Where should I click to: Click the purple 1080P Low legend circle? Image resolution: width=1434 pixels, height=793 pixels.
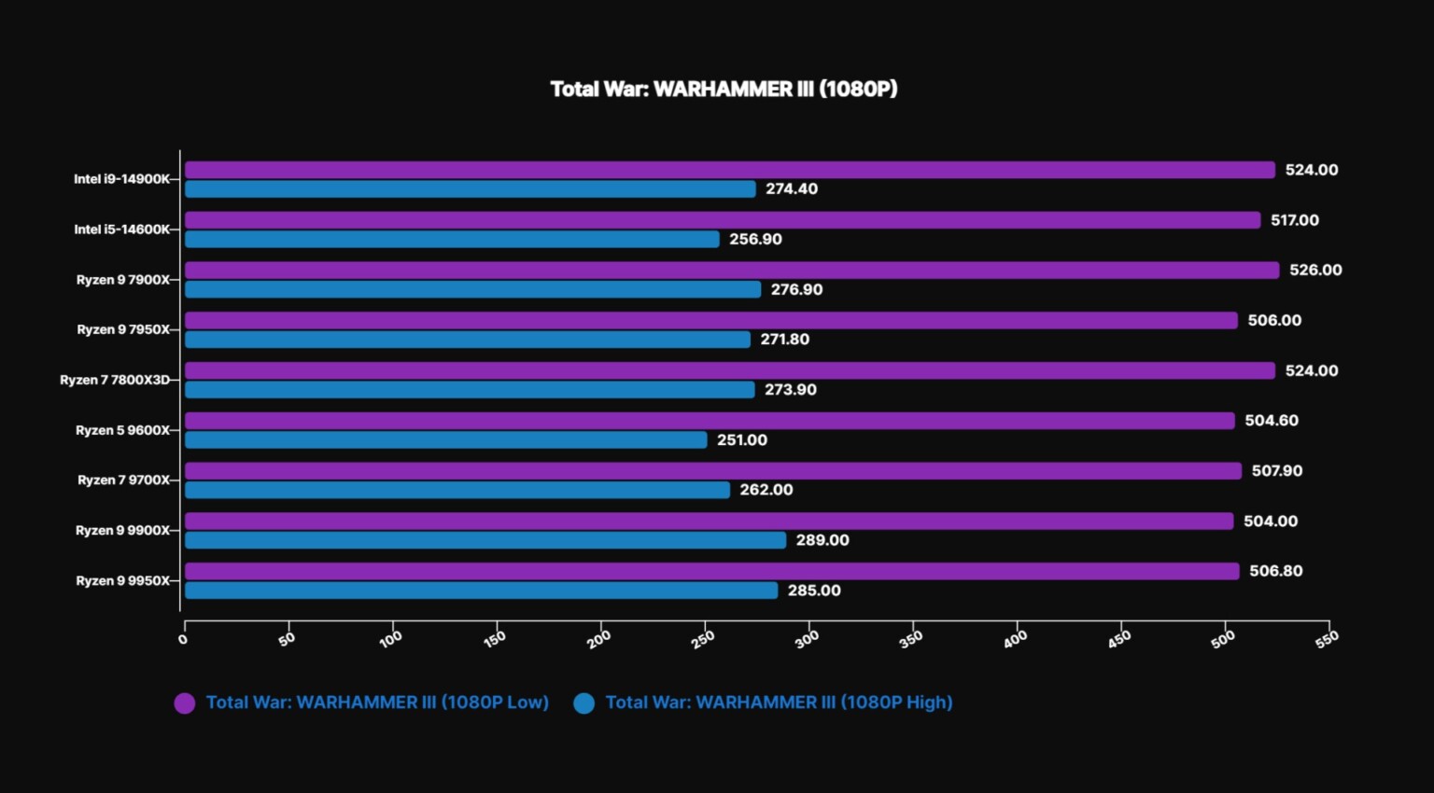pyautogui.click(x=185, y=703)
